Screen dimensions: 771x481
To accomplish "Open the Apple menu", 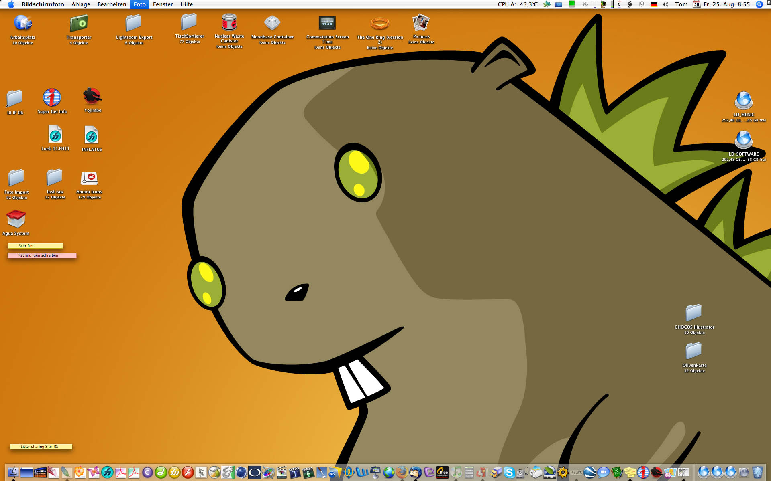I will coord(11,4).
